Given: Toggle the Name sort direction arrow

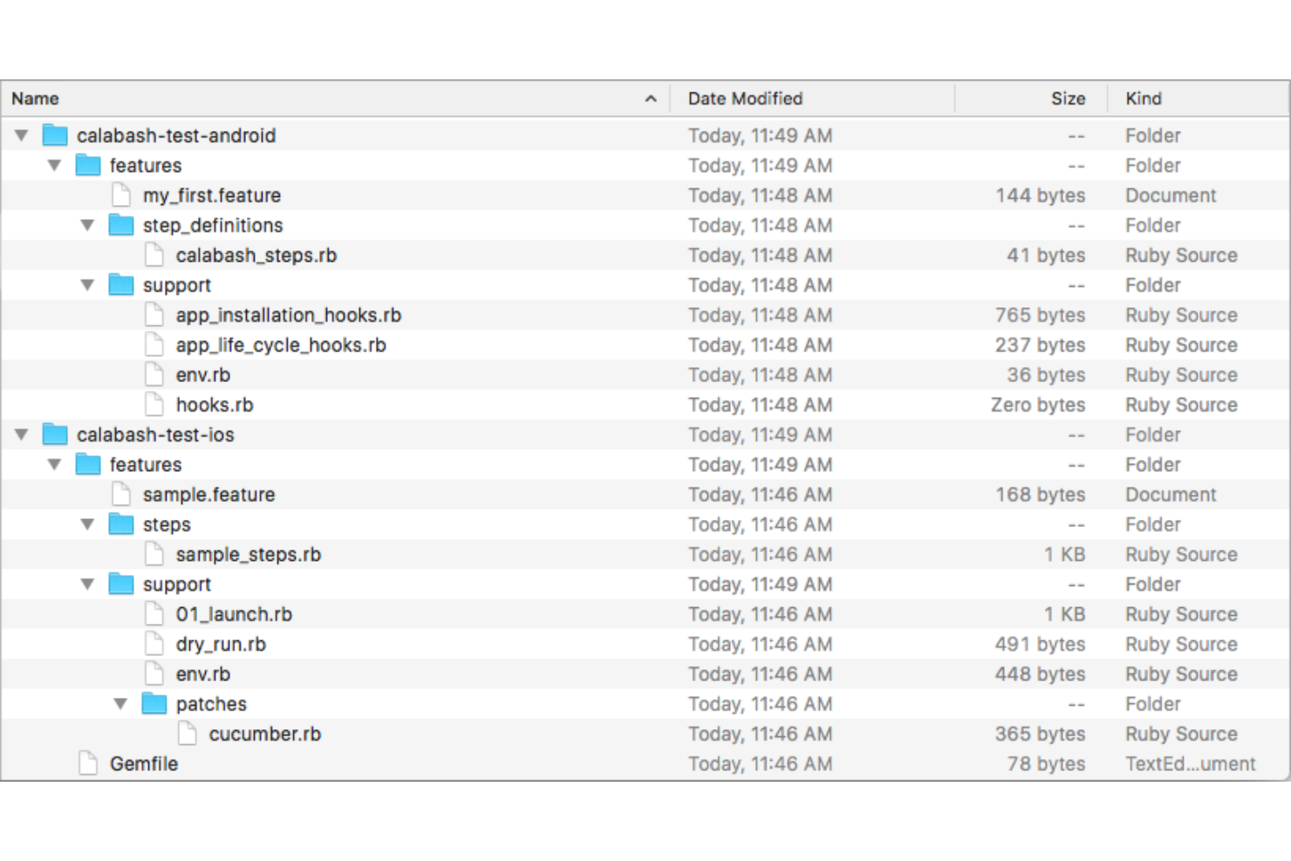Looking at the screenshot, I should pyautogui.click(x=651, y=99).
